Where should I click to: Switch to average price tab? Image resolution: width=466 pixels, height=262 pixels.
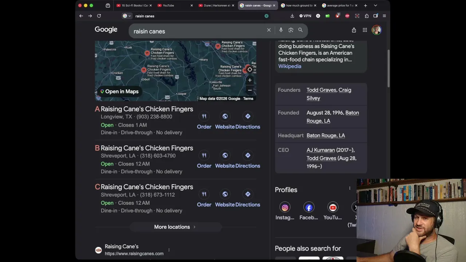point(339,5)
